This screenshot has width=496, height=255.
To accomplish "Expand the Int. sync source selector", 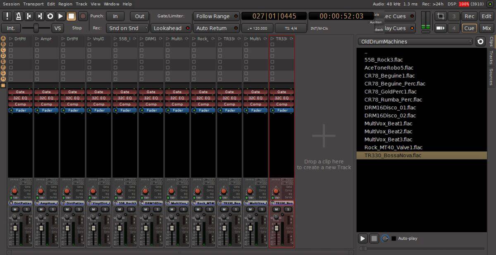I will [x=11, y=28].
